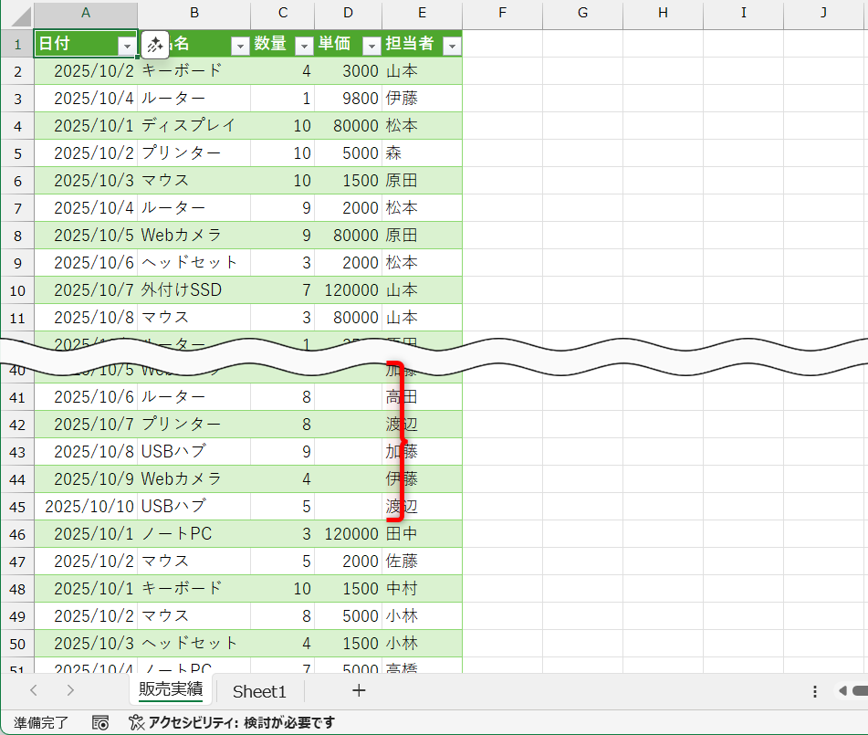Click the 準備完了 status text
Image resolution: width=868 pixels, height=735 pixels.
pyautogui.click(x=41, y=722)
